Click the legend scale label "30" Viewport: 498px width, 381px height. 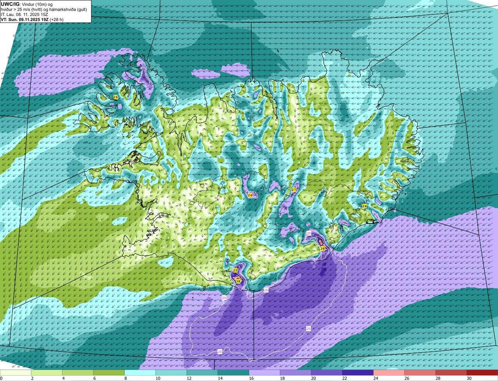[x=469, y=378]
